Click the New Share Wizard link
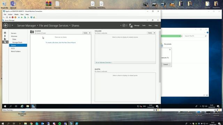223x125 pixels. [x=61, y=42]
